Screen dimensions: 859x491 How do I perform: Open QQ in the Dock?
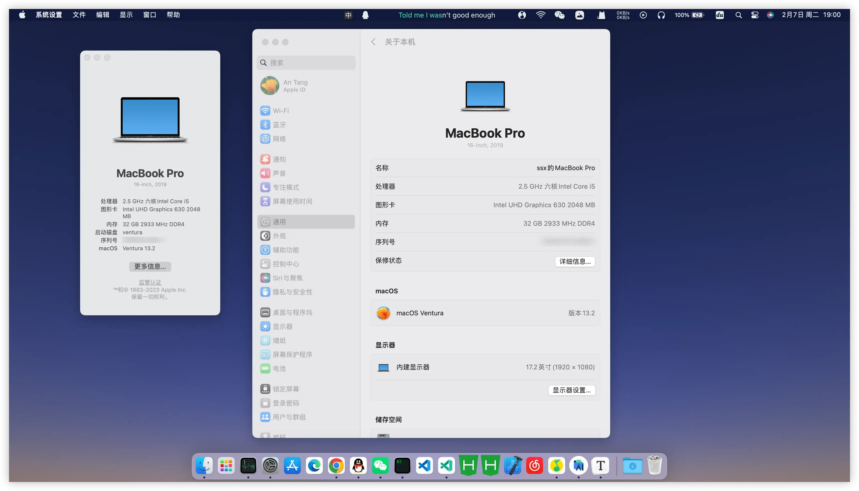pos(358,466)
